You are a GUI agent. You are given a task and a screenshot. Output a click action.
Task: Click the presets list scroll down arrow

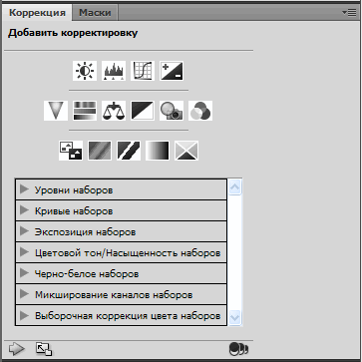point(235,318)
